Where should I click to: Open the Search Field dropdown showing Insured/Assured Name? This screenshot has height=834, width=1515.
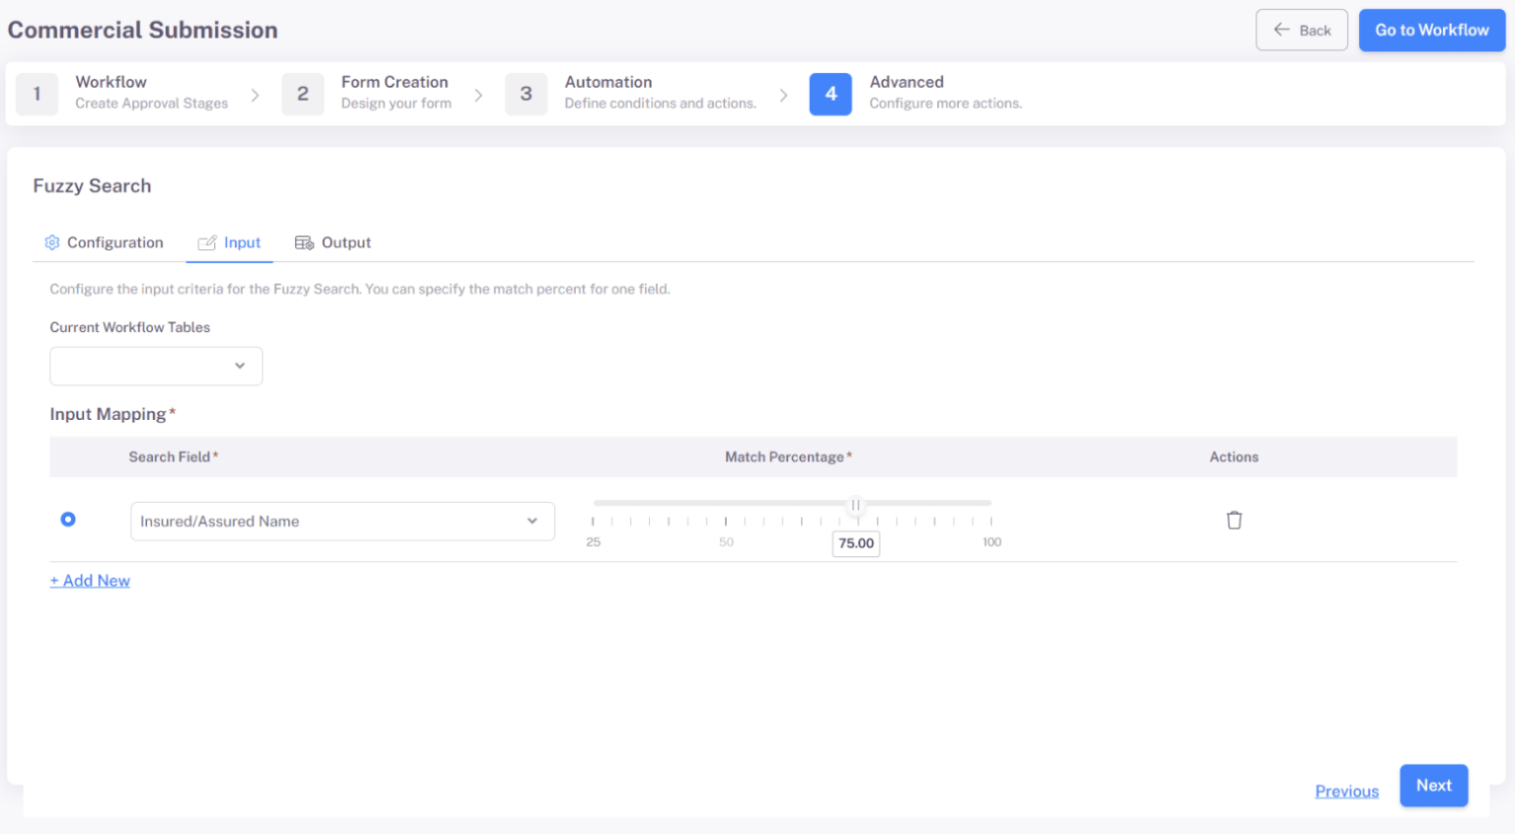click(341, 521)
